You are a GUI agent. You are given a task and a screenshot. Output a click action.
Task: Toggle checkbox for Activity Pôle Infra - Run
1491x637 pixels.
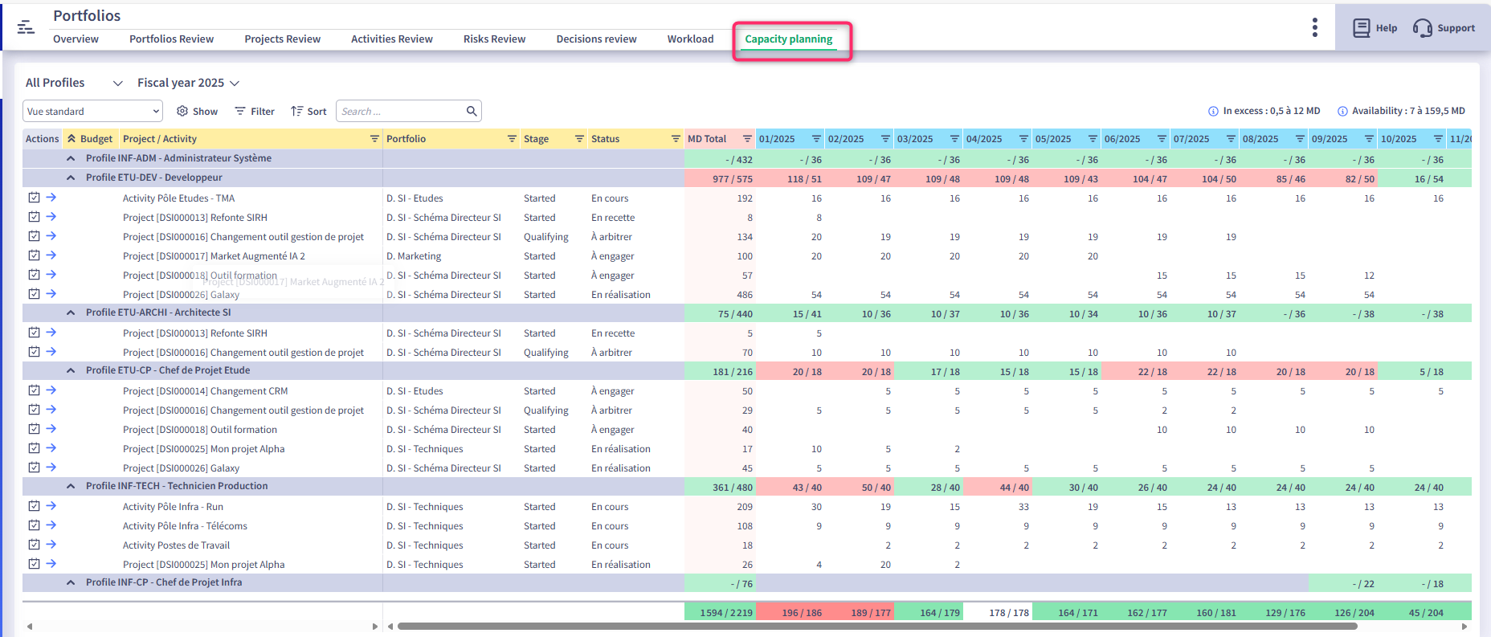pyautogui.click(x=34, y=506)
